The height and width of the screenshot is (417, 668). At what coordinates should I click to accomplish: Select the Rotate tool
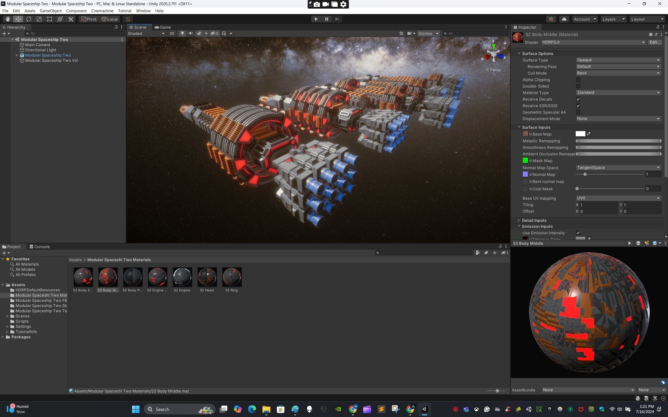click(x=29, y=19)
